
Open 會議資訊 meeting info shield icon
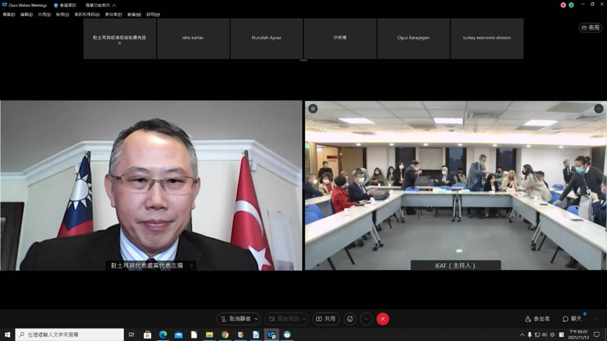click(65, 5)
